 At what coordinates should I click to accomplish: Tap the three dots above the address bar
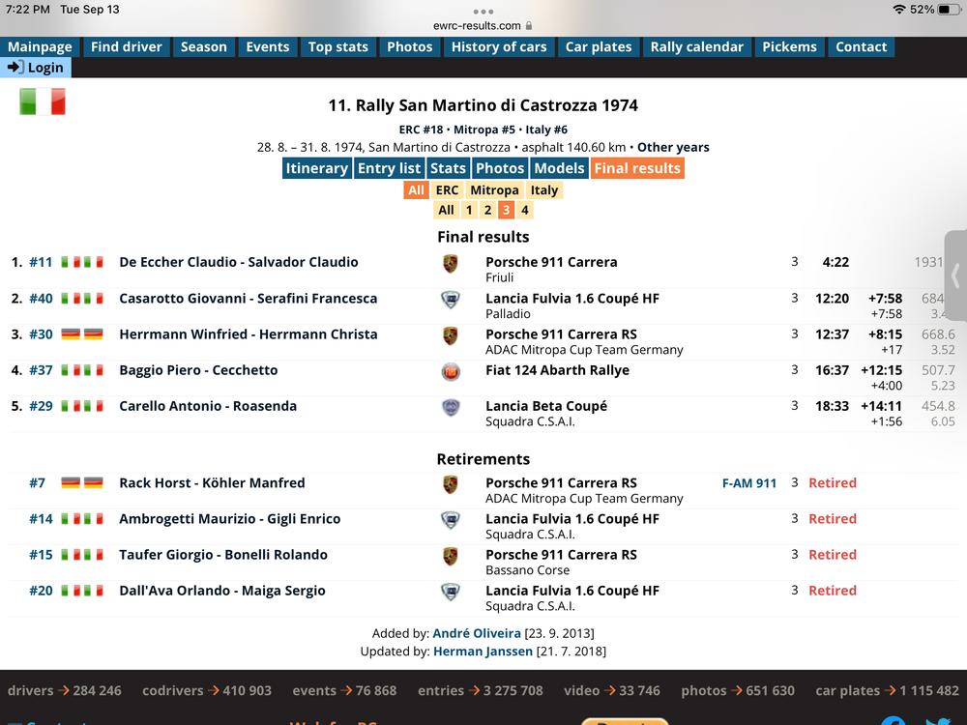pos(483,11)
